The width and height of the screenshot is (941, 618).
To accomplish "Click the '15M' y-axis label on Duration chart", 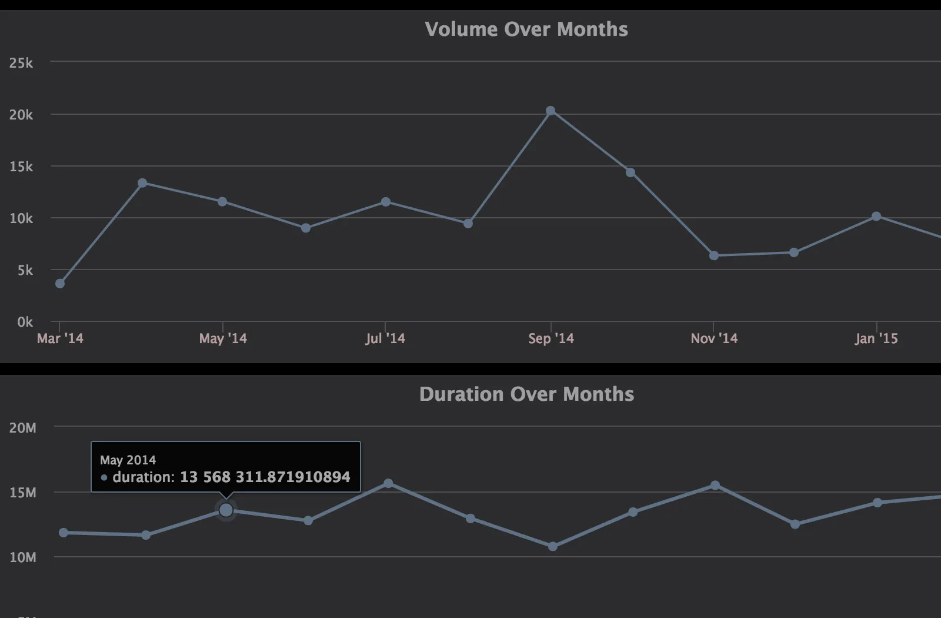I will point(22,493).
